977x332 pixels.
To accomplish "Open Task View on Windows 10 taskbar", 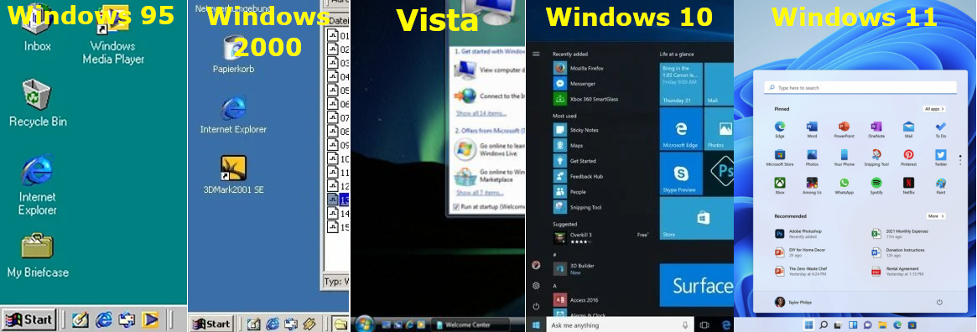I will (704, 325).
